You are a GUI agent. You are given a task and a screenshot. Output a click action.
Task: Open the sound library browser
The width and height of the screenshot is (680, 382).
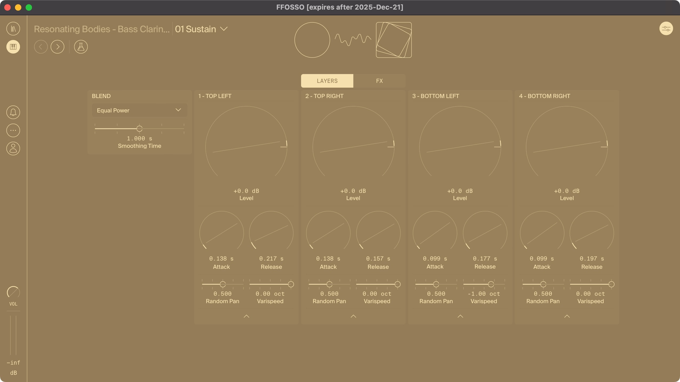pyautogui.click(x=13, y=29)
